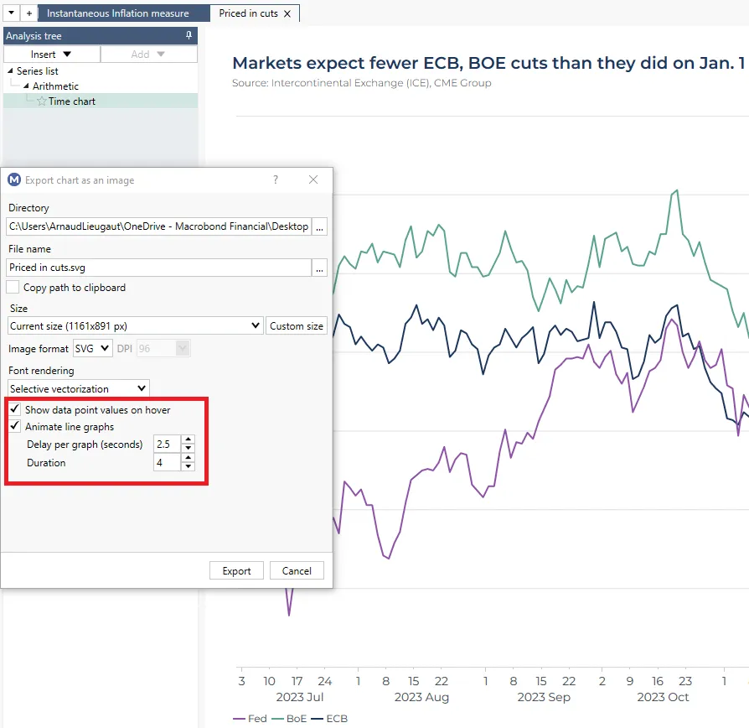Decrease Duration with down arrow
The width and height of the screenshot is (749, 728).
coord(189,467)
